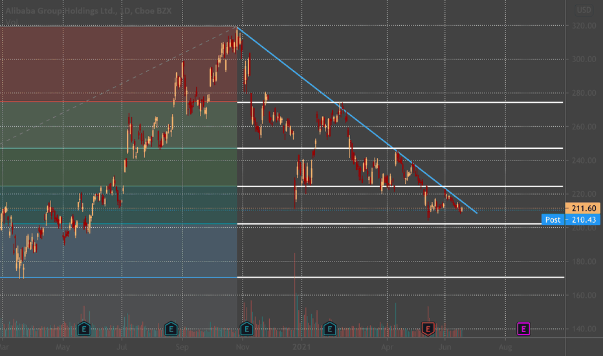Click the 320.00 price axis label
603x356 pixels.
[x=584, y=25]
